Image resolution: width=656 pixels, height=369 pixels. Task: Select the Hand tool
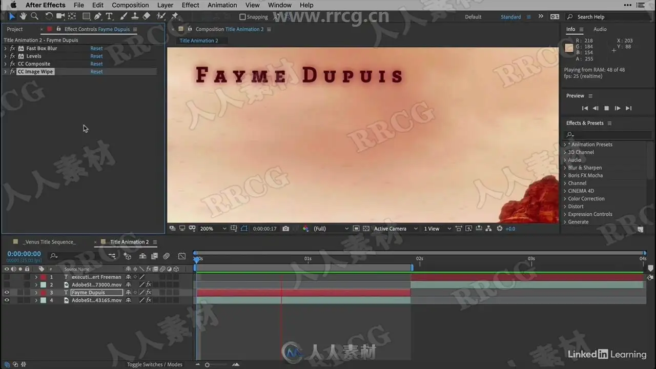click(23, 16)
